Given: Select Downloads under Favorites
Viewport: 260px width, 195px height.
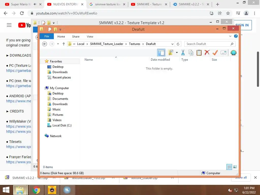Looking at the screenshot, I should coord(60,72).
